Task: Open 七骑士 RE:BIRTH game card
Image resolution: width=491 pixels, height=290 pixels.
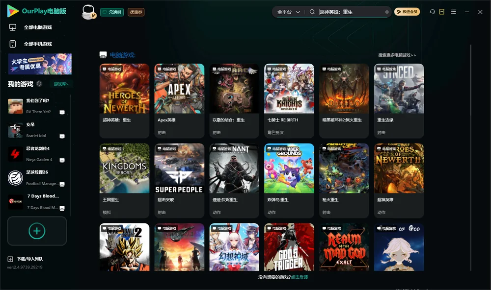Action: [x=289, y=100]
